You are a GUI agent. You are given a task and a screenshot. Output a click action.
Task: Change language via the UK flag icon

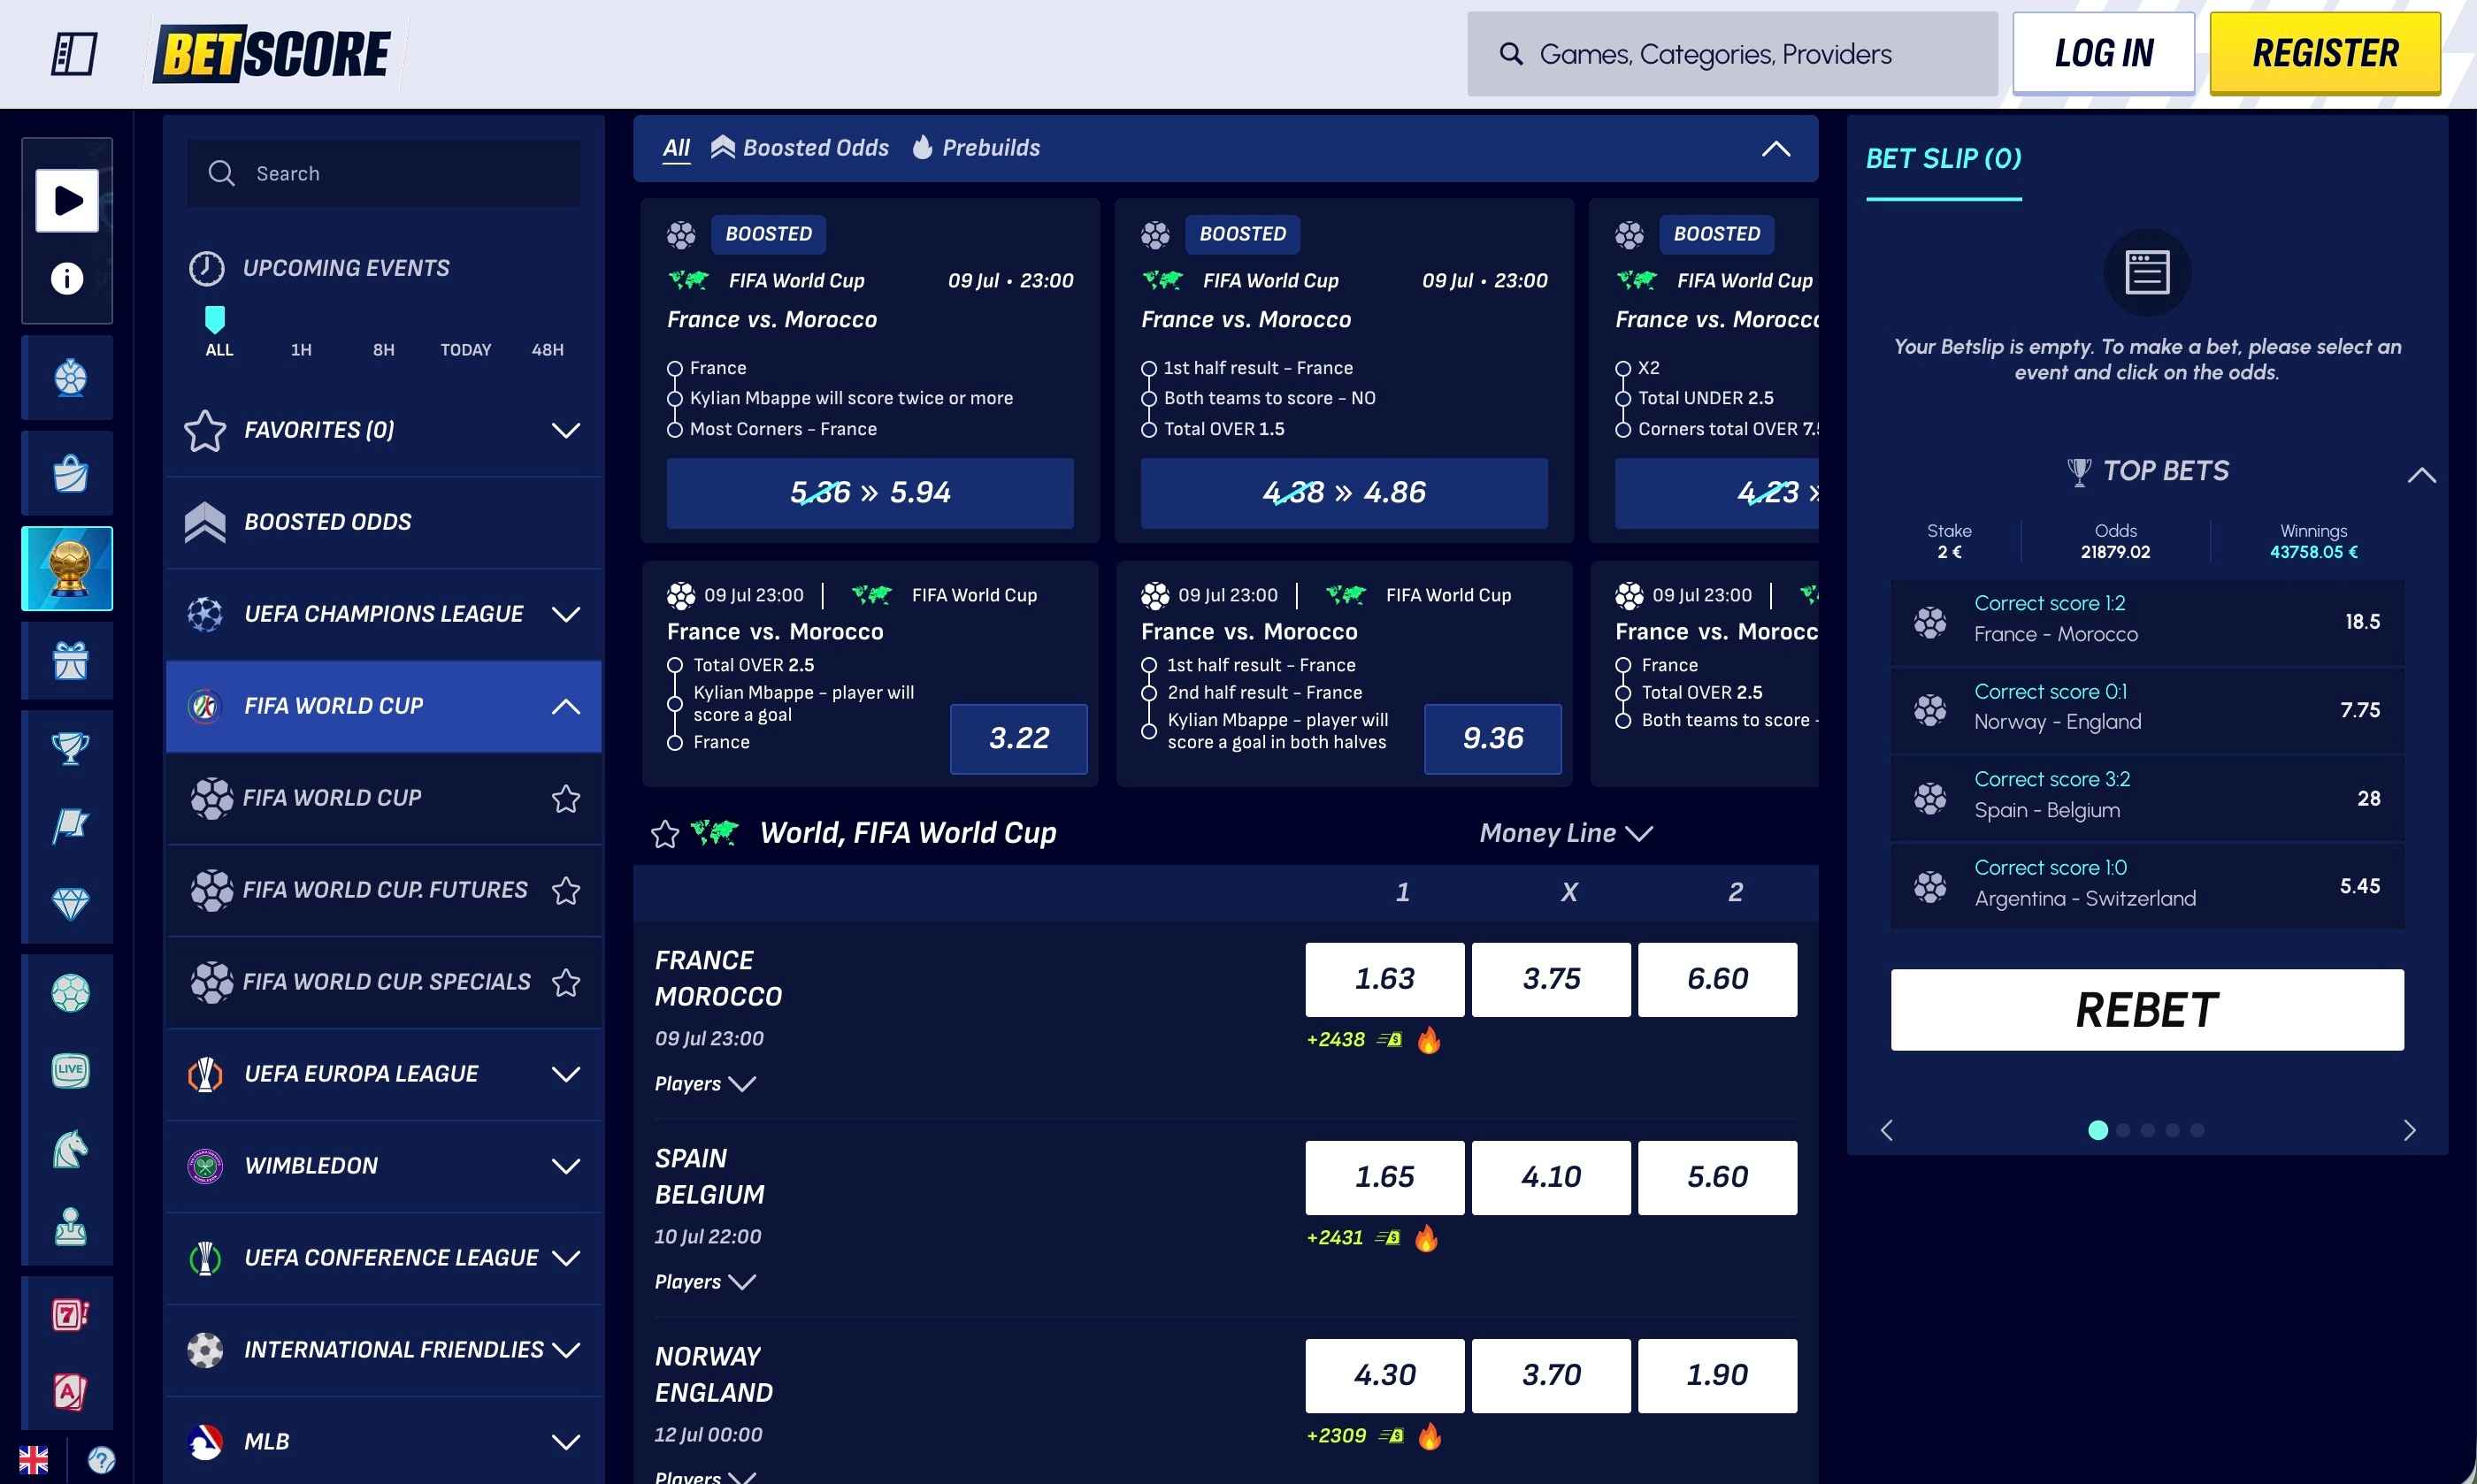click(33, 1460)
